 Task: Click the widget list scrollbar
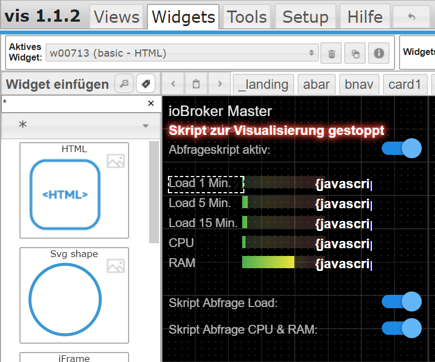[153, 192]
